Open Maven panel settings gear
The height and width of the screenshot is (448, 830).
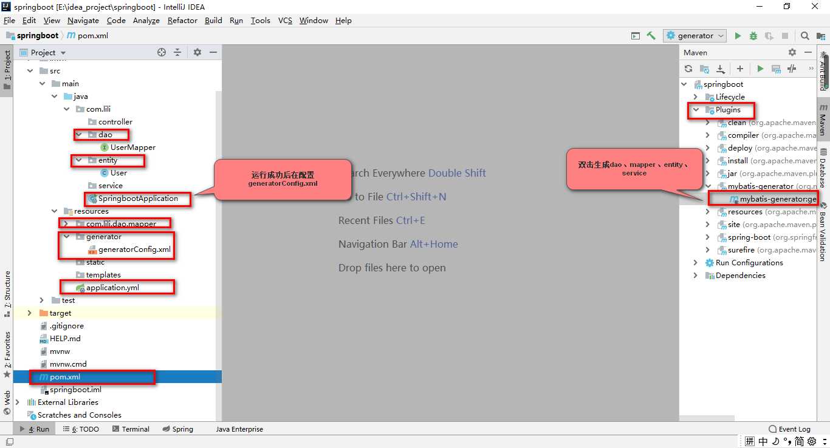792,52
